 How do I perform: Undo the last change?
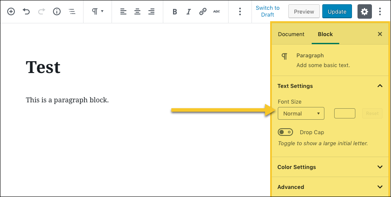26,11
